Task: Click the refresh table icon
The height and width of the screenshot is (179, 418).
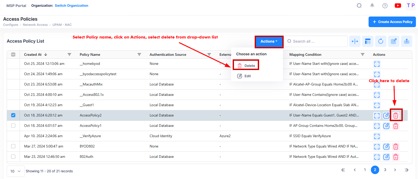Action: pyautogui.click(x=380, y=41)
